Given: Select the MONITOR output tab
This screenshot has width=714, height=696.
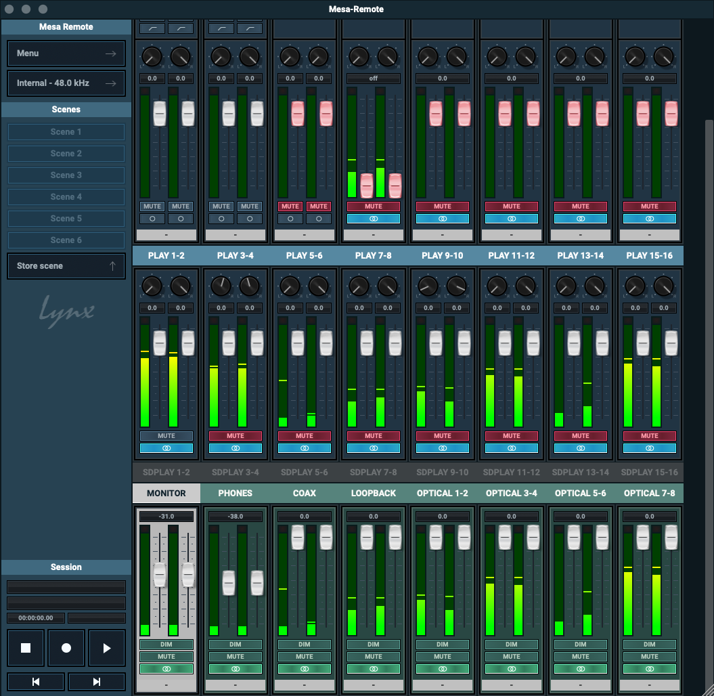Looking at the screenshot, I should 166,493.
